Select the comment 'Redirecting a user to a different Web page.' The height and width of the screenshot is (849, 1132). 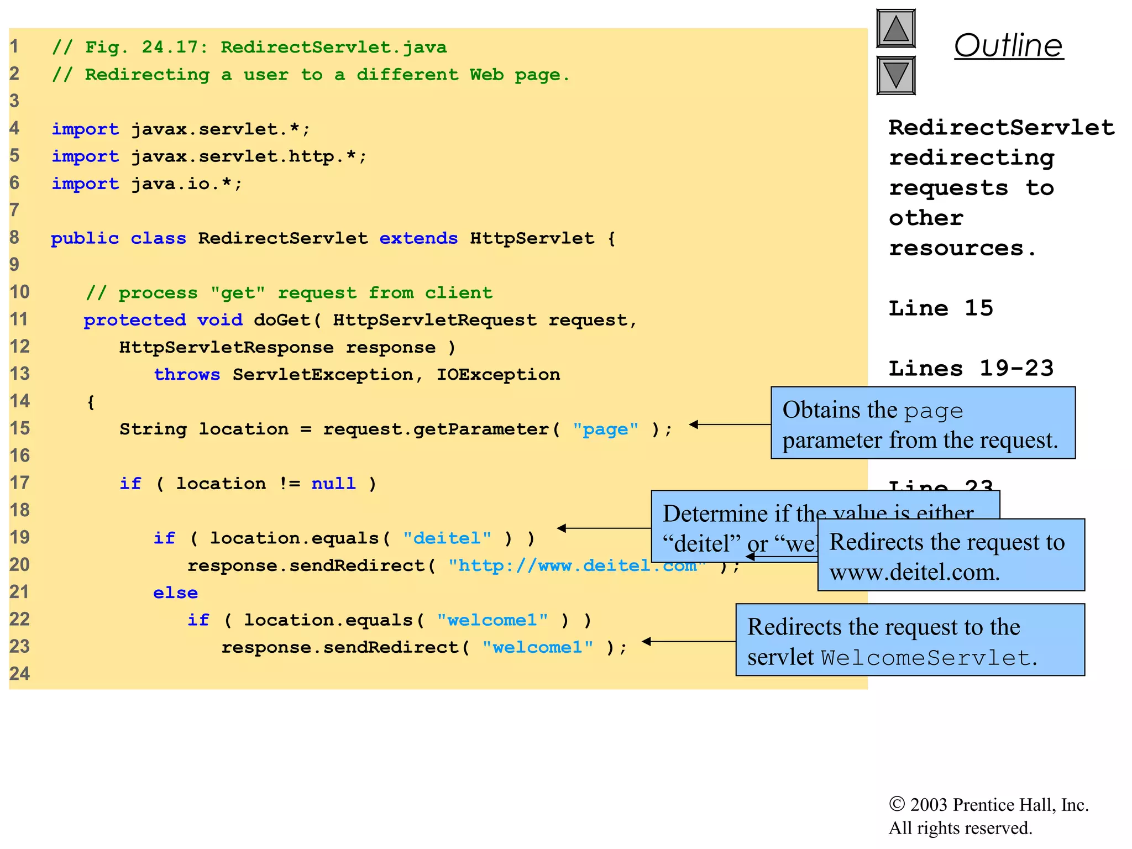coord(311,75)
